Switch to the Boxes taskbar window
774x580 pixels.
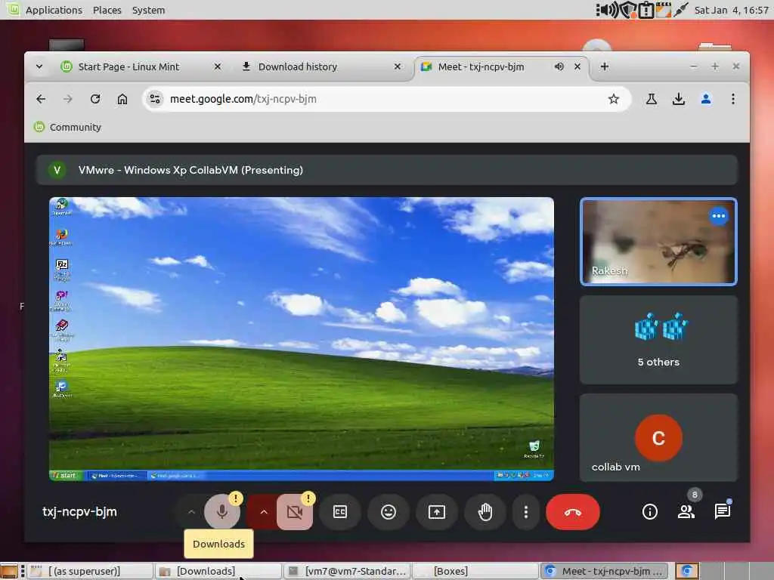coord(475,571)
